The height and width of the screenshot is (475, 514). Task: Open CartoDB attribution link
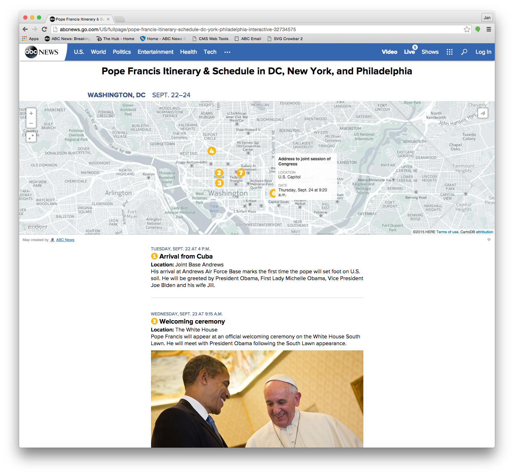point(484,232)
